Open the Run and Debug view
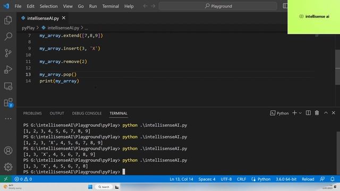The width and height of the screenshot is (340, 191). click(x=8, y=70)
